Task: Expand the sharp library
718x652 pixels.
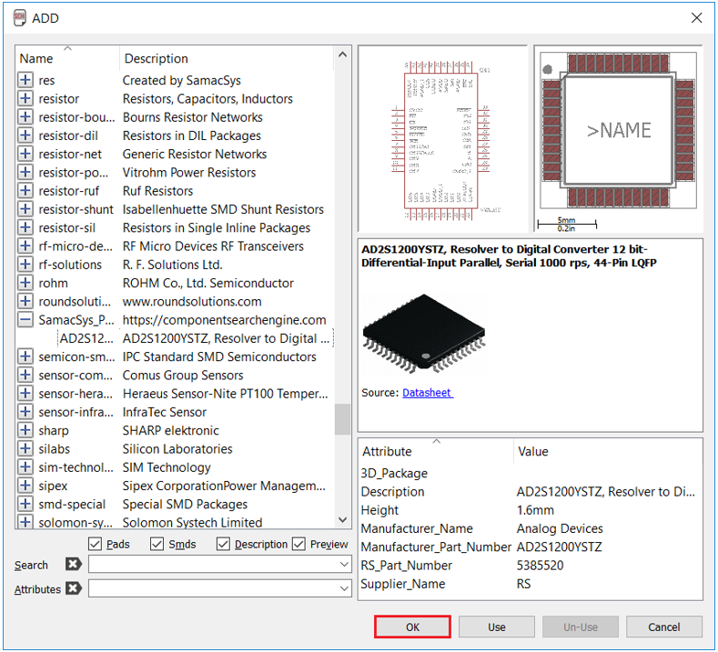Action: 25,430
